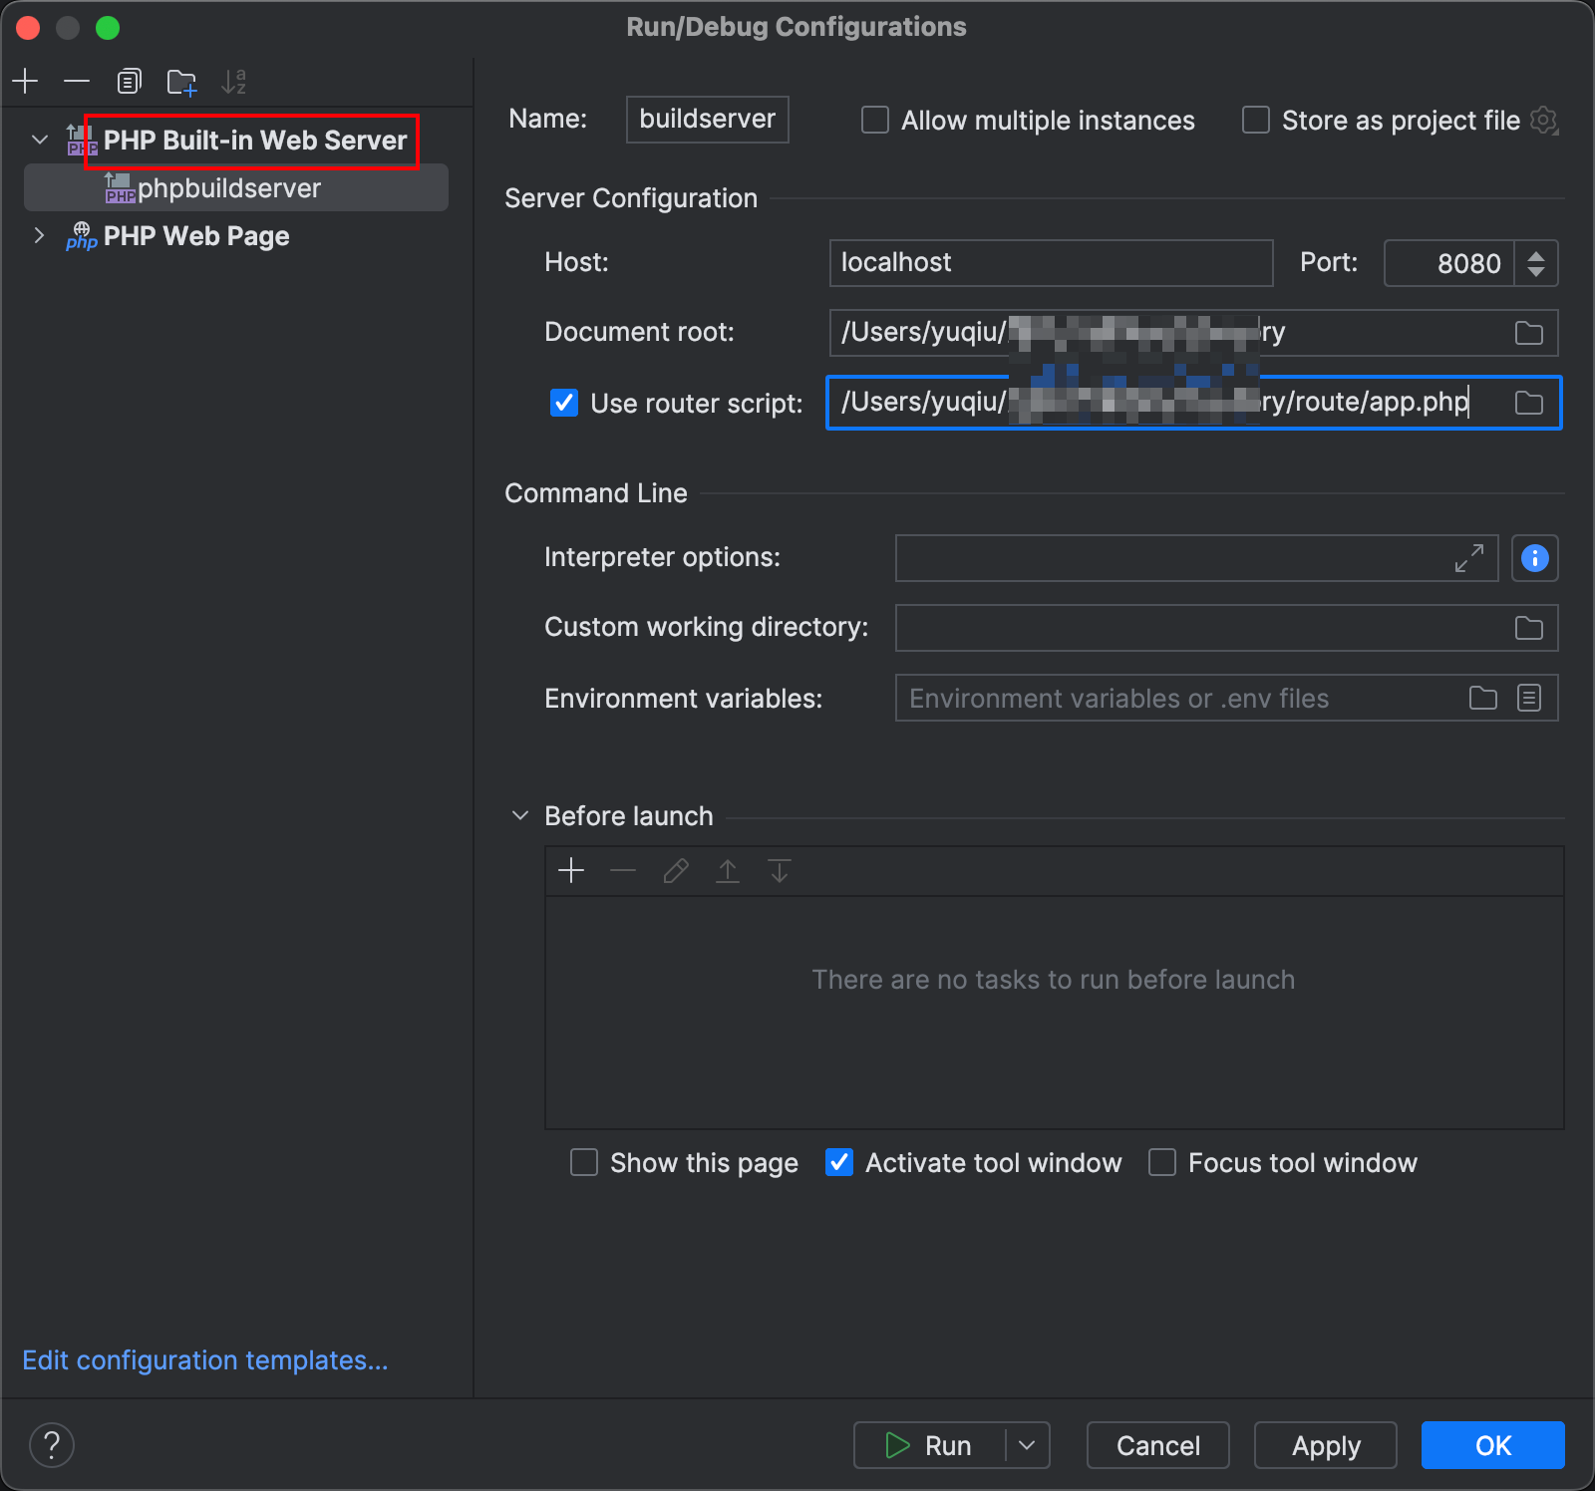Click the blue interpreter options info icon

click(1534, 558)
